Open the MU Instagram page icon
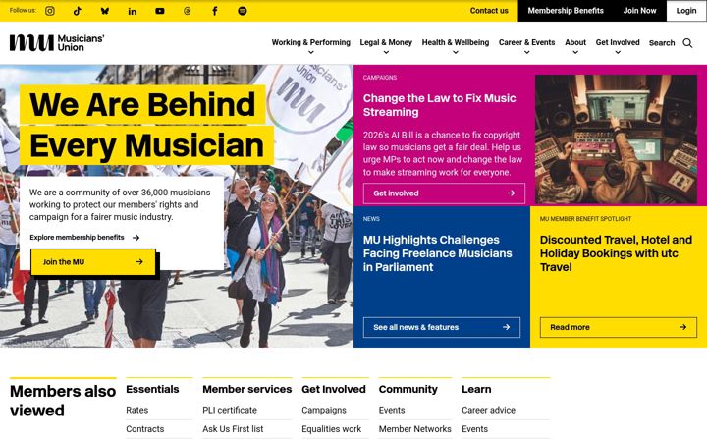The width and height of the screenshot is (707, 442). tap(50, 11)
